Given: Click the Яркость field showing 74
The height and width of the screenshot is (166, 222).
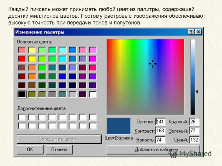Looking at the screenshot, I should (160, 140).
